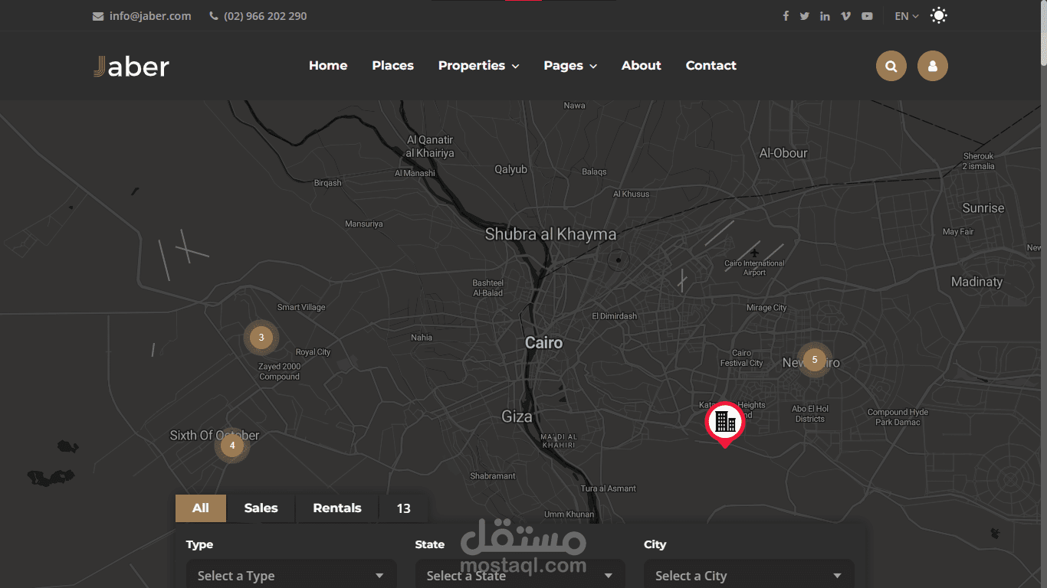Open the EN language dropdown
The width and height of the screenshot is (1047, 588).
pyautogui.click(x=907, y=16)
